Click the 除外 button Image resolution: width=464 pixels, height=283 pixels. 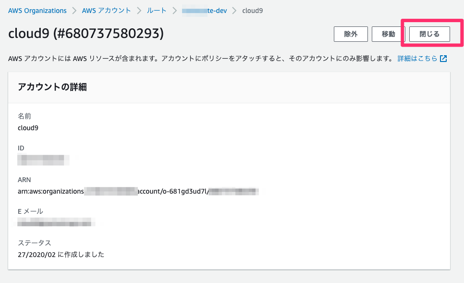(x=351, y=34)
